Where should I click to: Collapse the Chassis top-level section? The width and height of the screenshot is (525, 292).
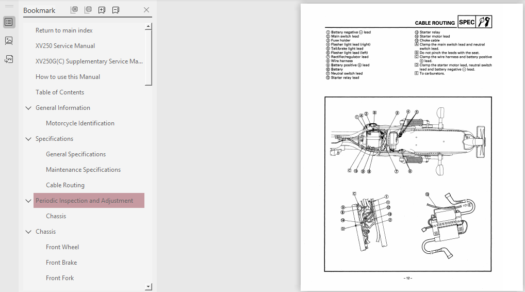(28, 232)
